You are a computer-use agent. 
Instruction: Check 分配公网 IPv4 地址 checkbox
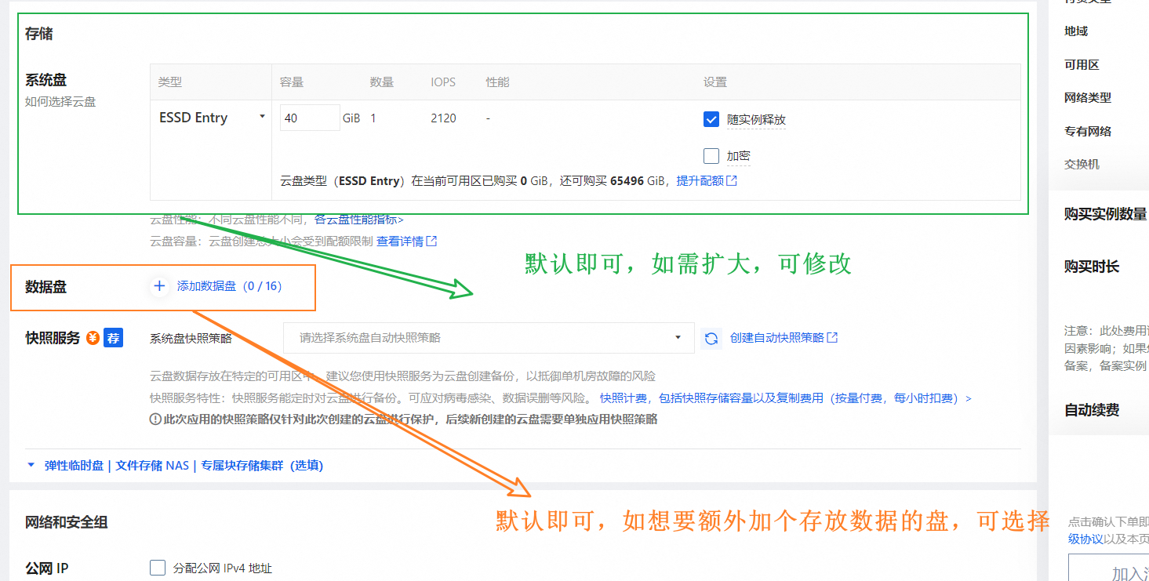[x=158, y=568]
